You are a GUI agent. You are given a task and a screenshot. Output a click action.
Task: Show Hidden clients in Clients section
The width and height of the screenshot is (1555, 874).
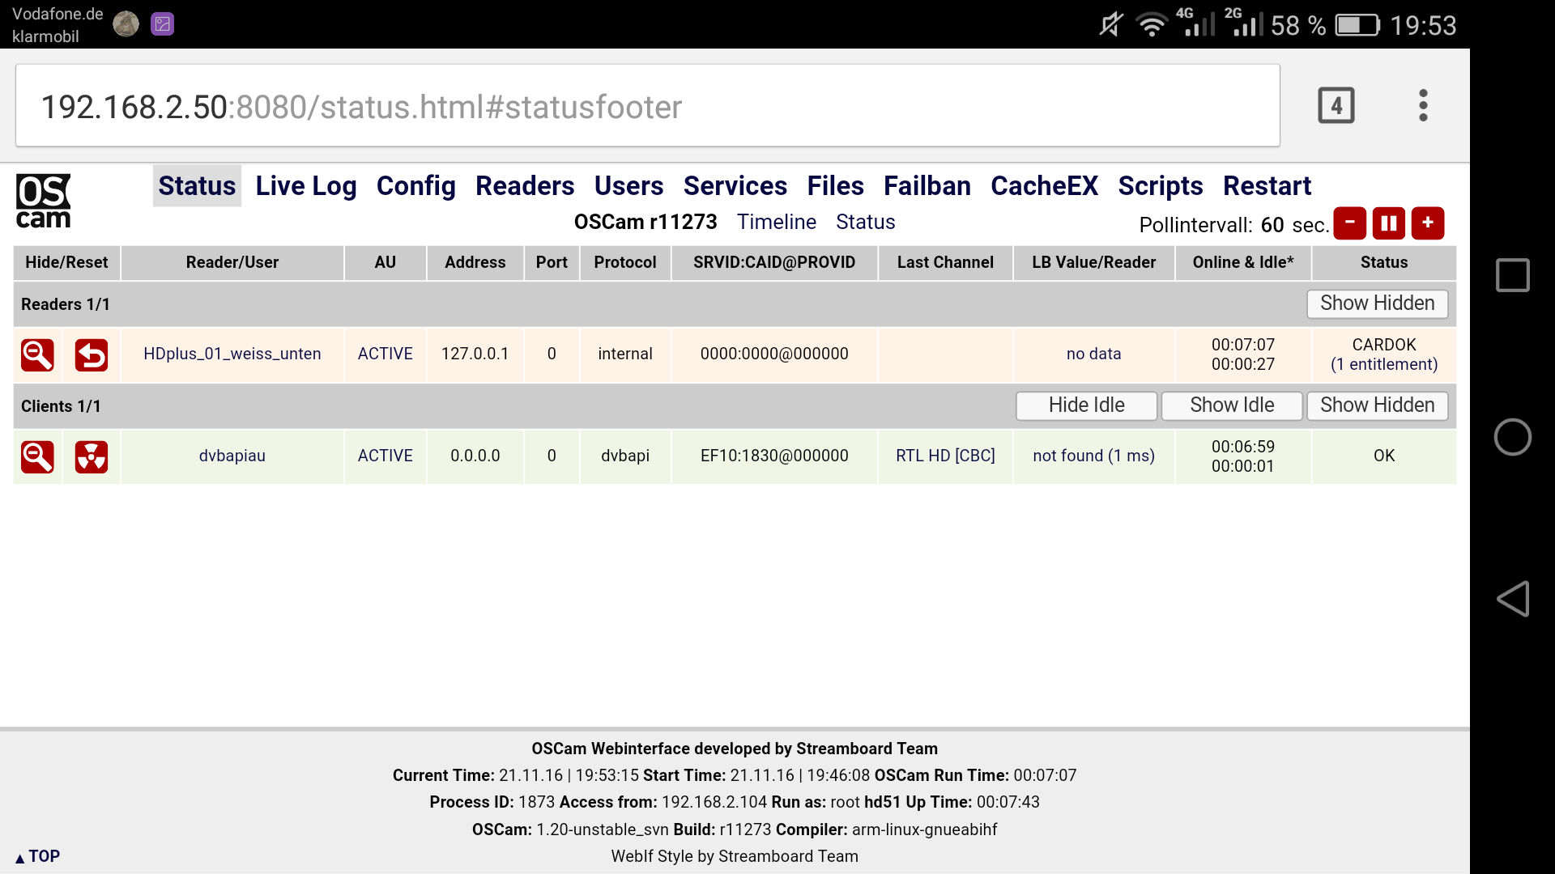coord(1377,405)
